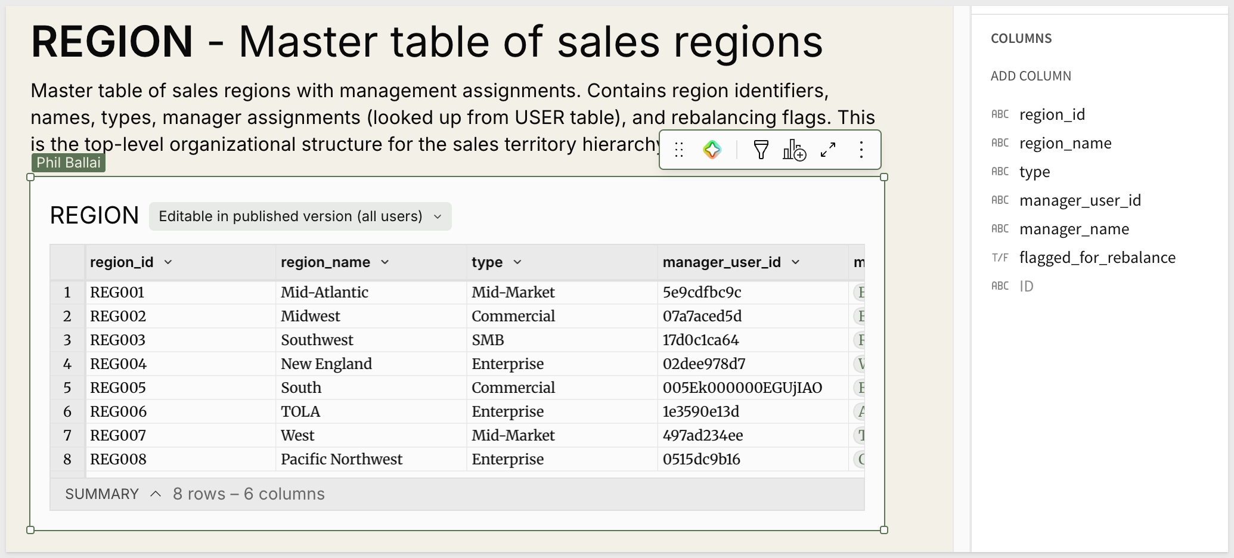Image resolution: width=1234 pixels, height=558 pixels.
Task: Click the West region name cell
Action: (371, 436)
